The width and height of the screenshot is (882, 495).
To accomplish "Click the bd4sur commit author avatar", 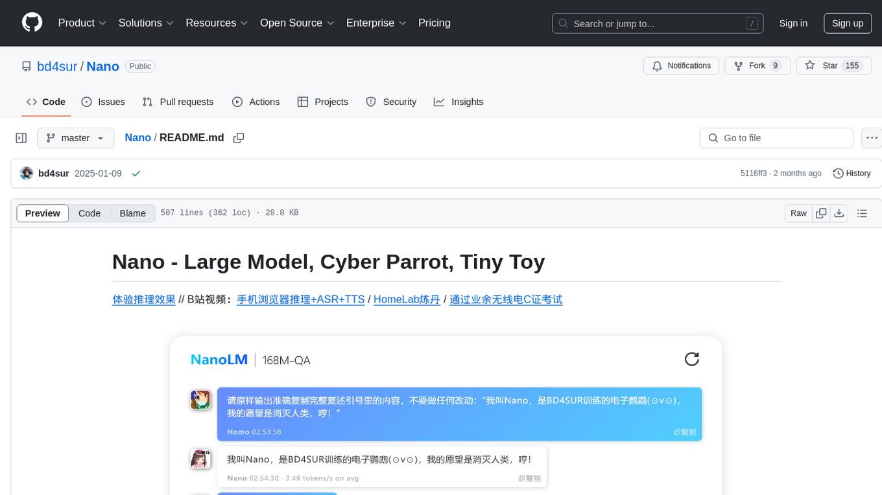I will pos(27,173).
